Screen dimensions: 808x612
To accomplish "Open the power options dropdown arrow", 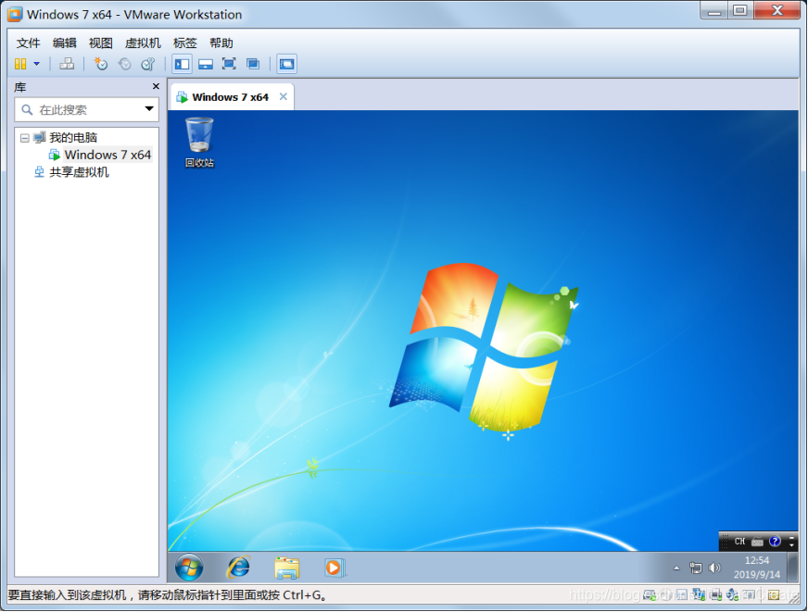I will [36, 64].
